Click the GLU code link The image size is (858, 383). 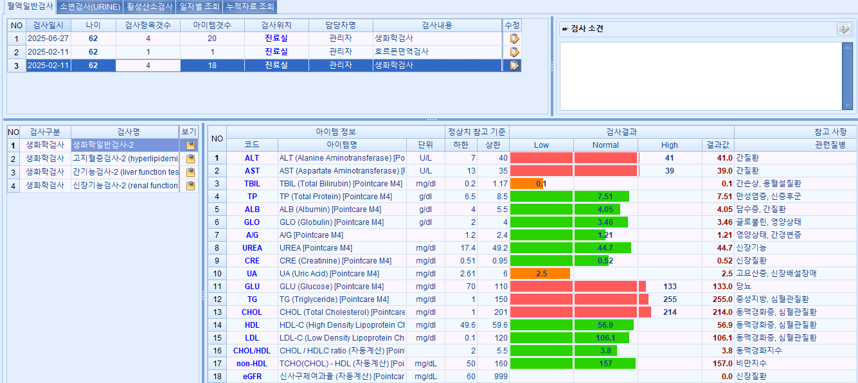pyautogui.click(x=251, y=286)
